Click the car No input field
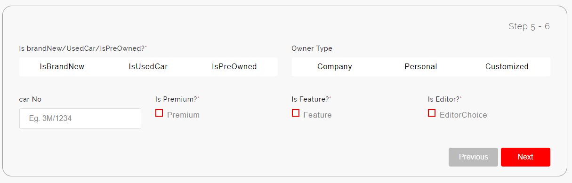This screenshot has height=183, width=572. (80, 119)
